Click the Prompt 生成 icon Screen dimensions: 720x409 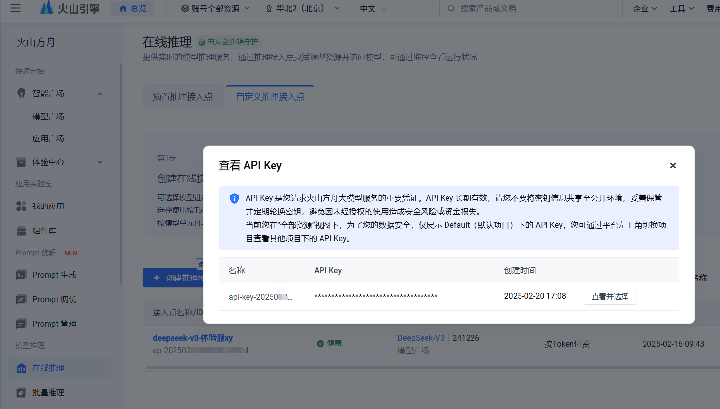pos(21,275)
